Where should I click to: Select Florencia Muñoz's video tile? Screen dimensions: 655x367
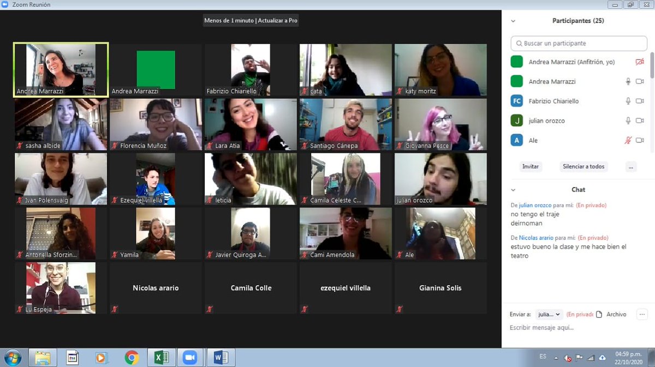point(156,124)
